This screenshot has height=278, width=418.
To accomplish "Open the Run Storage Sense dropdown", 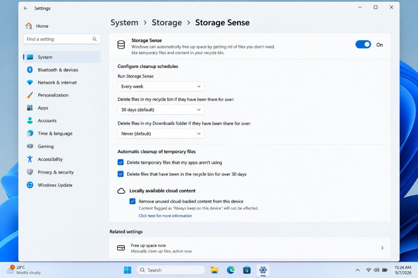I will pyautogui.click(x=161, y=86).
